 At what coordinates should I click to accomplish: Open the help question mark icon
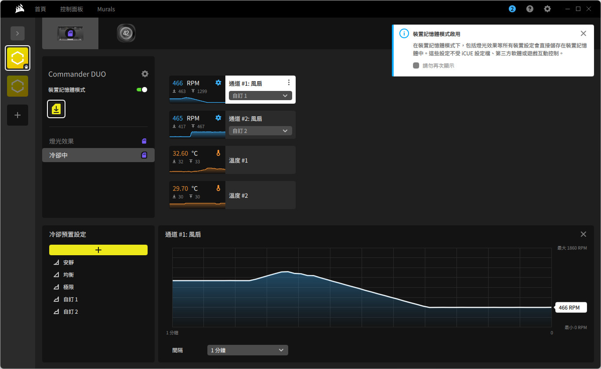point(530,9)
